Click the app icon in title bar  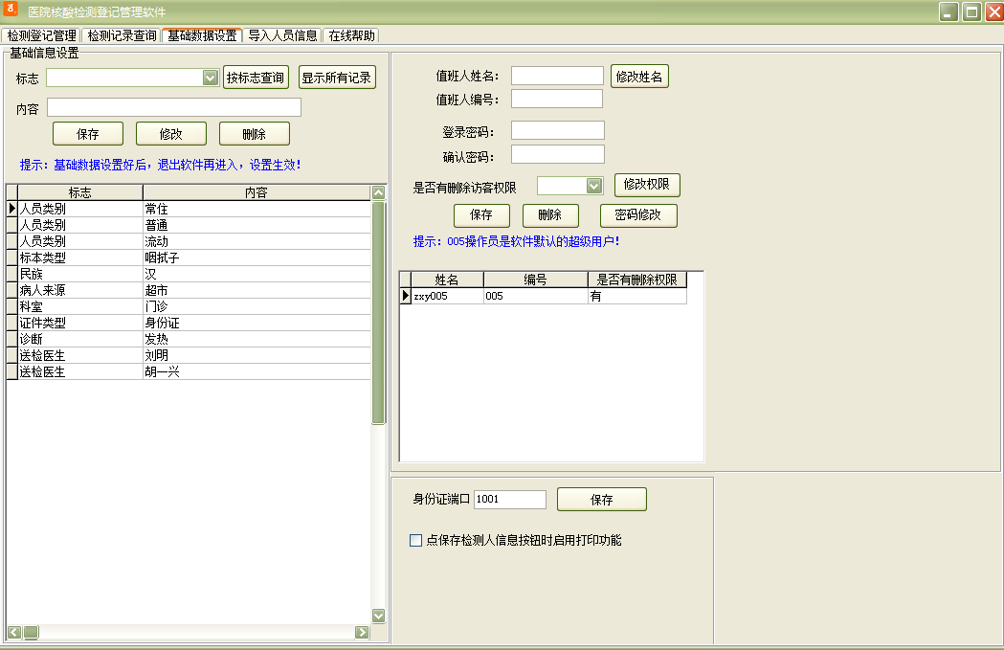(x=11, y=9)
